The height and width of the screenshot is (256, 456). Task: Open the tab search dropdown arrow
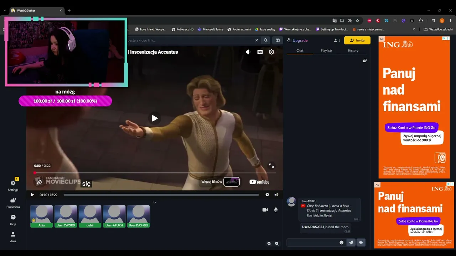(x=4, y=10)
